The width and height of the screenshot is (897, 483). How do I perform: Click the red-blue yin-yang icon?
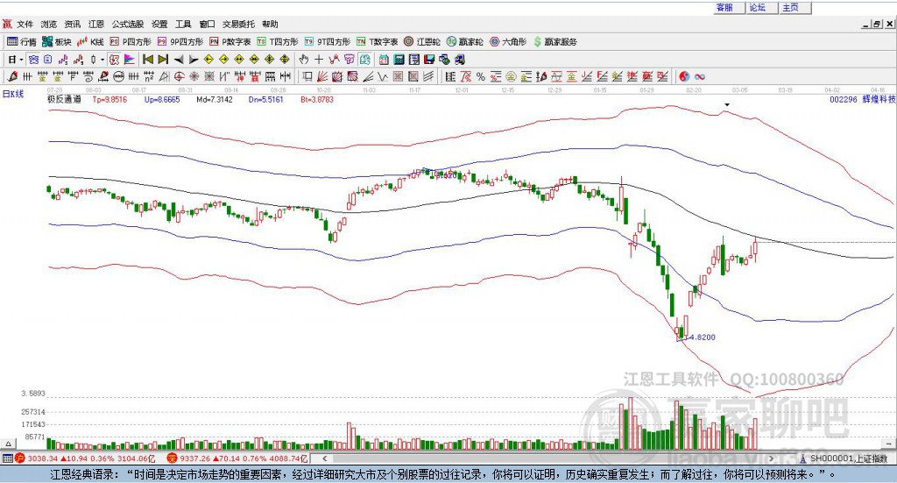coord(684,76)
